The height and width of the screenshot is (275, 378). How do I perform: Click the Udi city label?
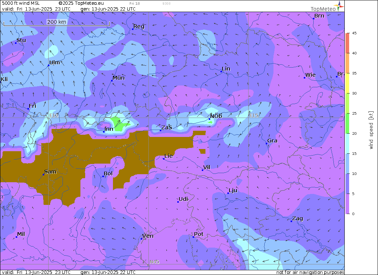click(184, 199)
